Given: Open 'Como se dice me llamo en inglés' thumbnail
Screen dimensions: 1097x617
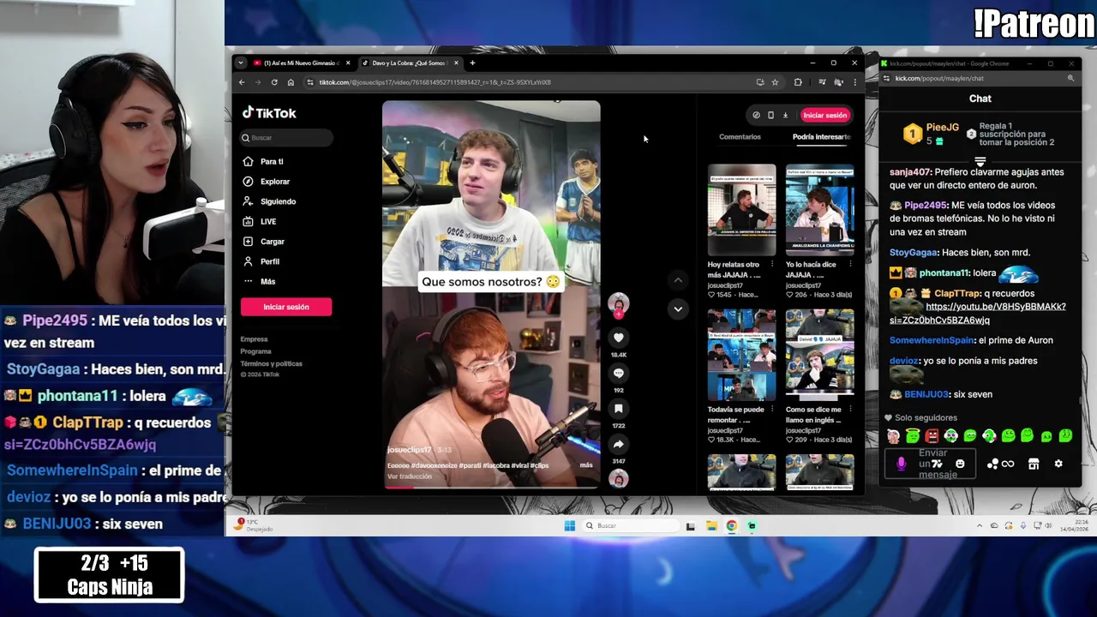Looking at the screenshot, I should pyautogui.click(x=819, y=355).
